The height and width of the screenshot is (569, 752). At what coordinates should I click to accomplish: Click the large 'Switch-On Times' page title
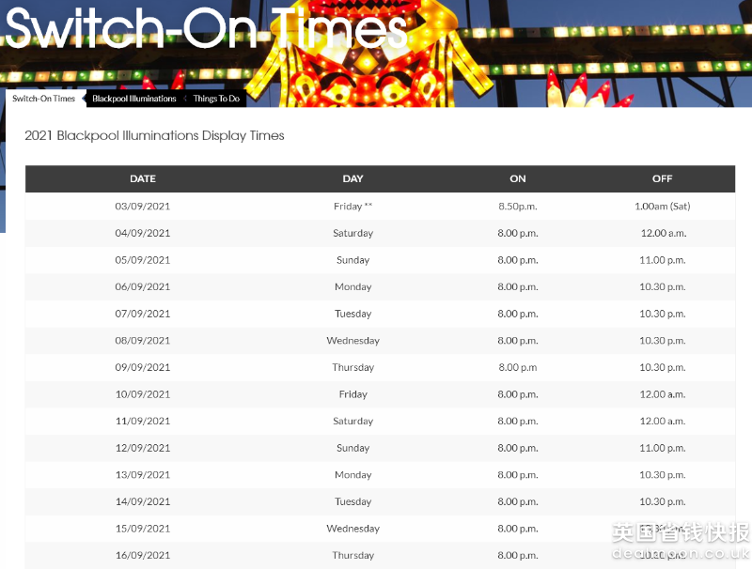[x=206, y=29]
